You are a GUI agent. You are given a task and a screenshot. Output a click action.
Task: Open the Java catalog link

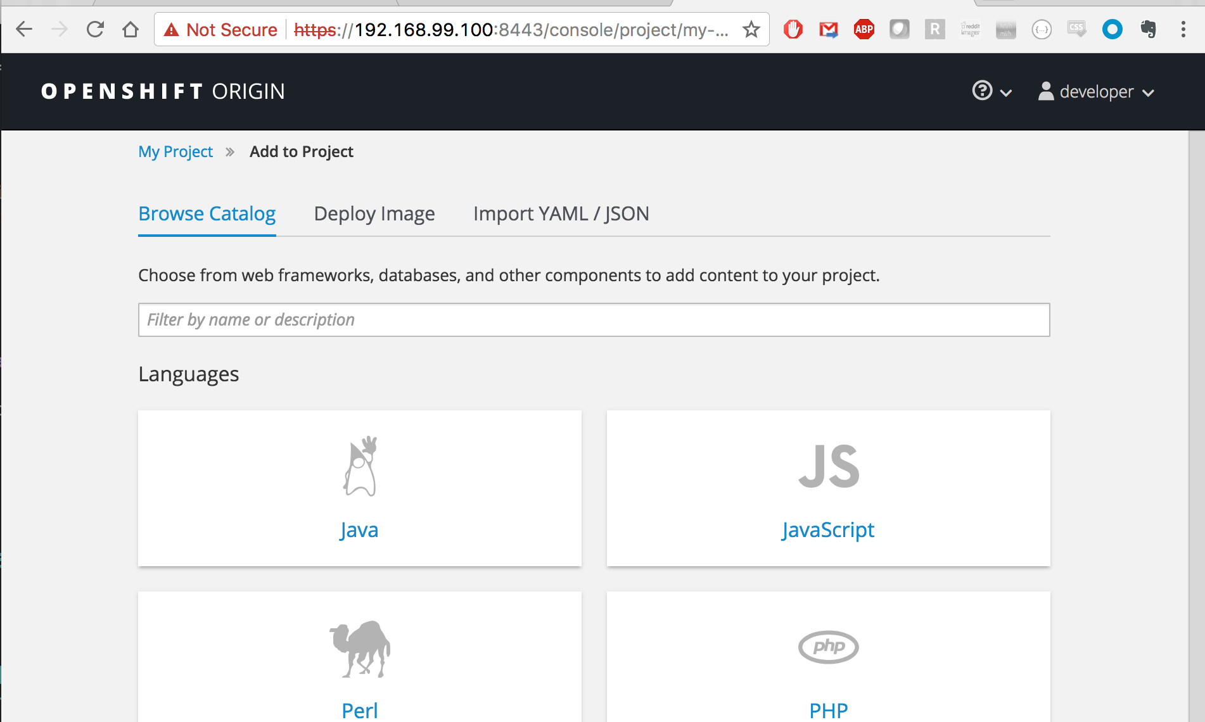(359, 530)
